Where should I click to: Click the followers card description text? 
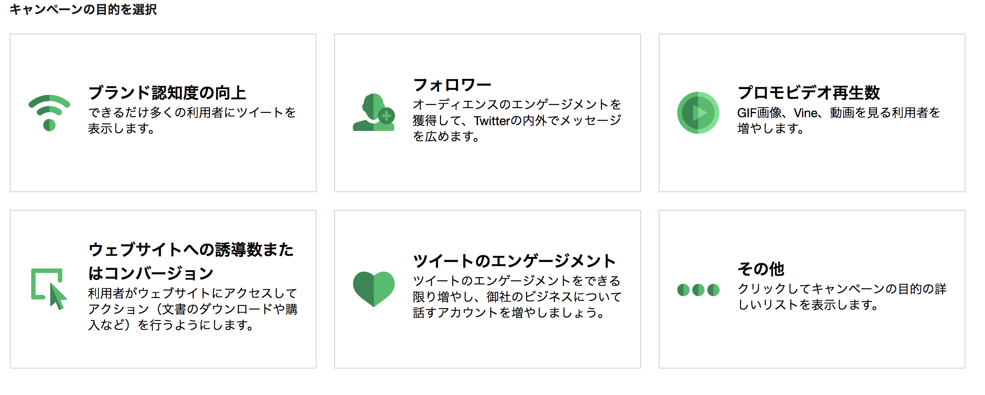(x=517, y=120)
